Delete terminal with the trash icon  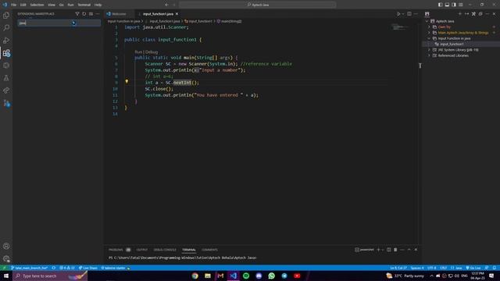pos(395,250)
